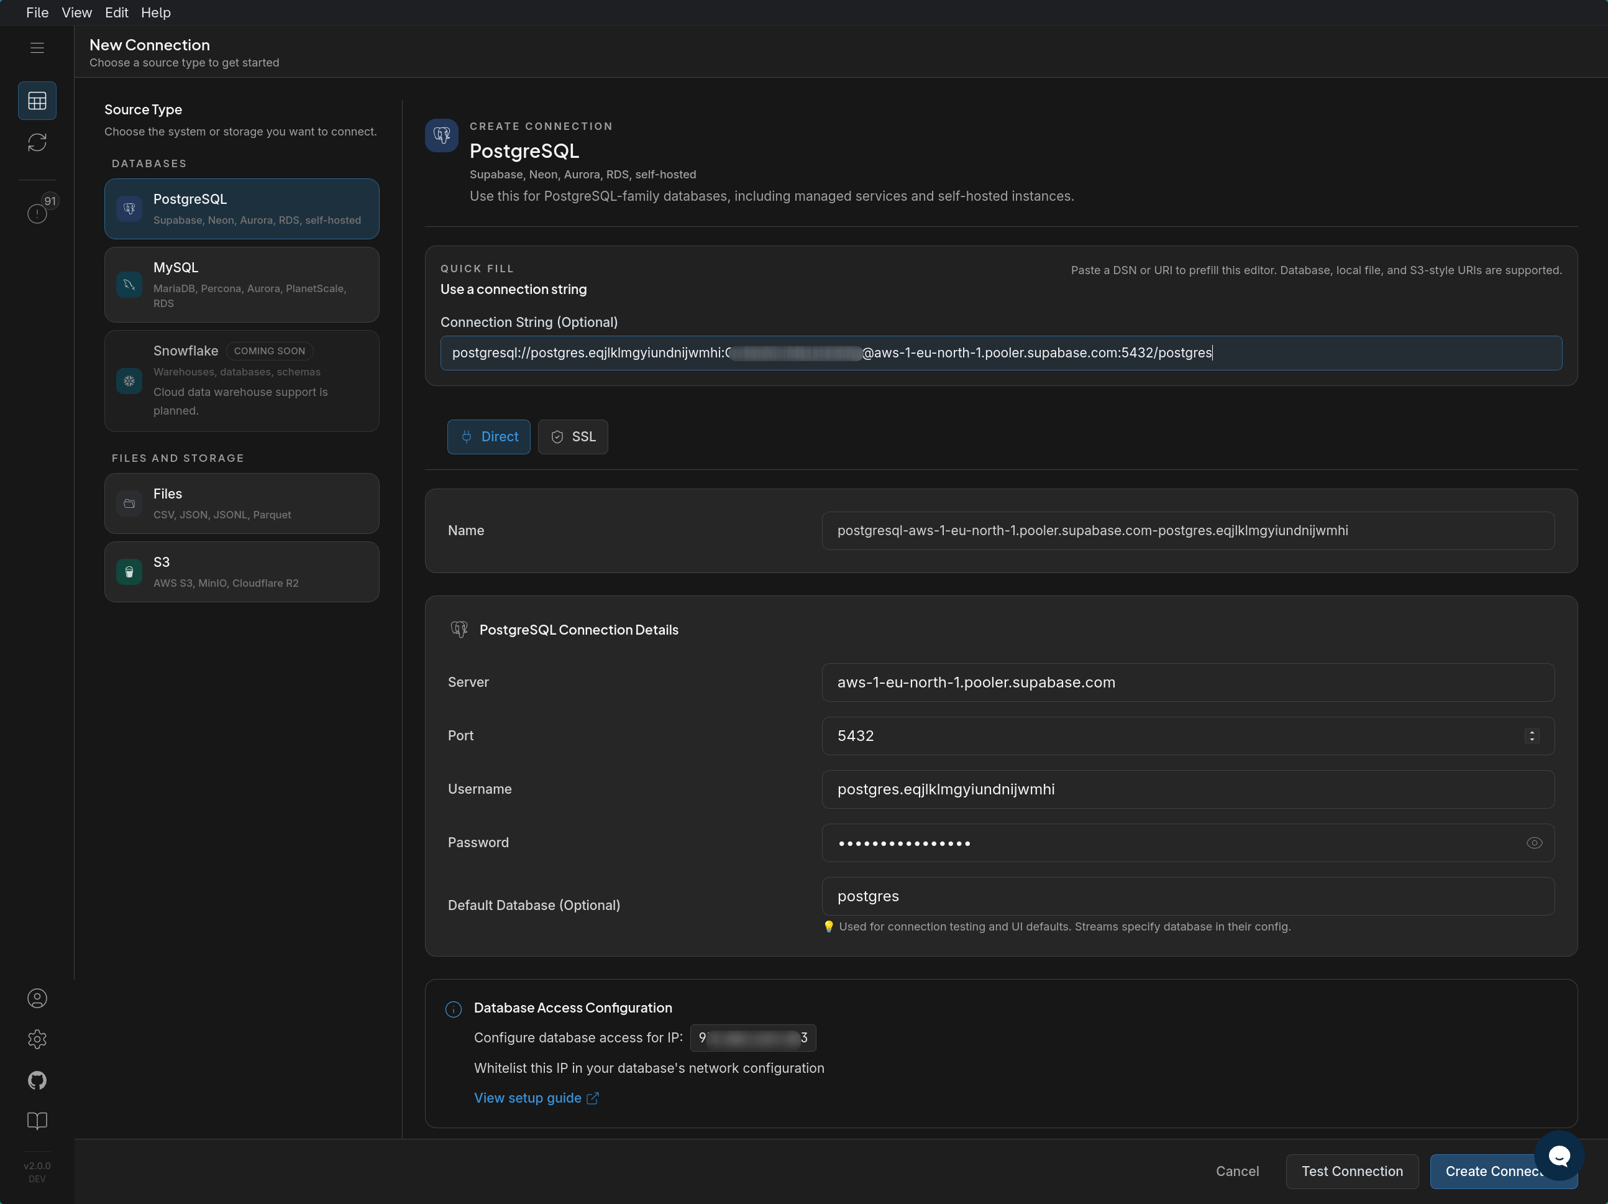Open alerts icon with 91 badge

37,213
